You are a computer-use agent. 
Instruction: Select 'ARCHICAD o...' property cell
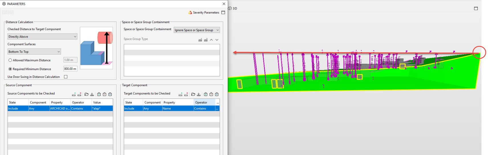pyautogui.click(x=60, y=108)
